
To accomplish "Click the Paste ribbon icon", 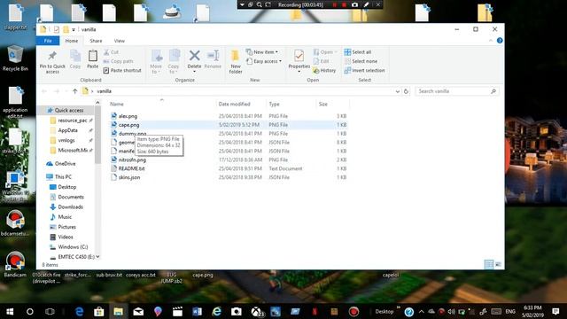I will point(92,59).
